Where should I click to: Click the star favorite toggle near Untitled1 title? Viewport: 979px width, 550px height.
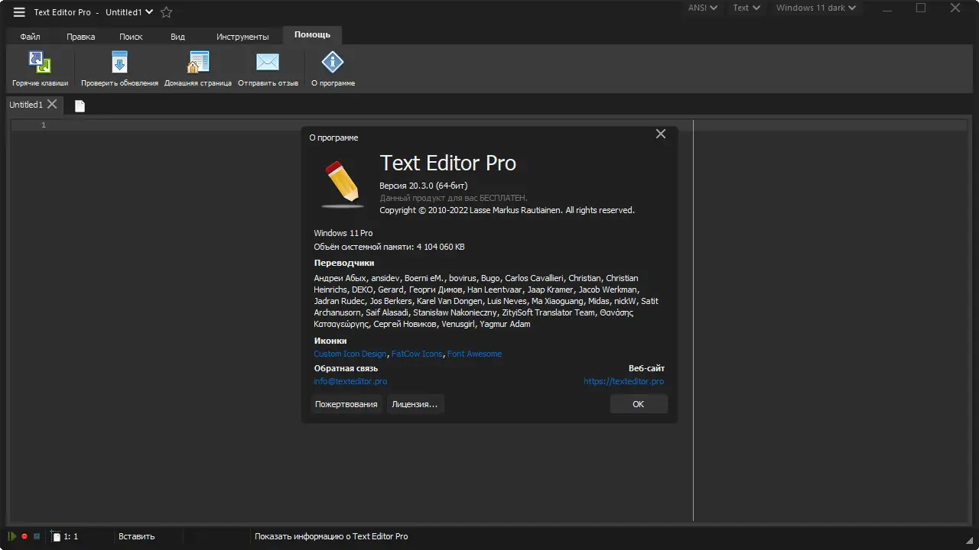pyautogui.click(x=165, y=12)
